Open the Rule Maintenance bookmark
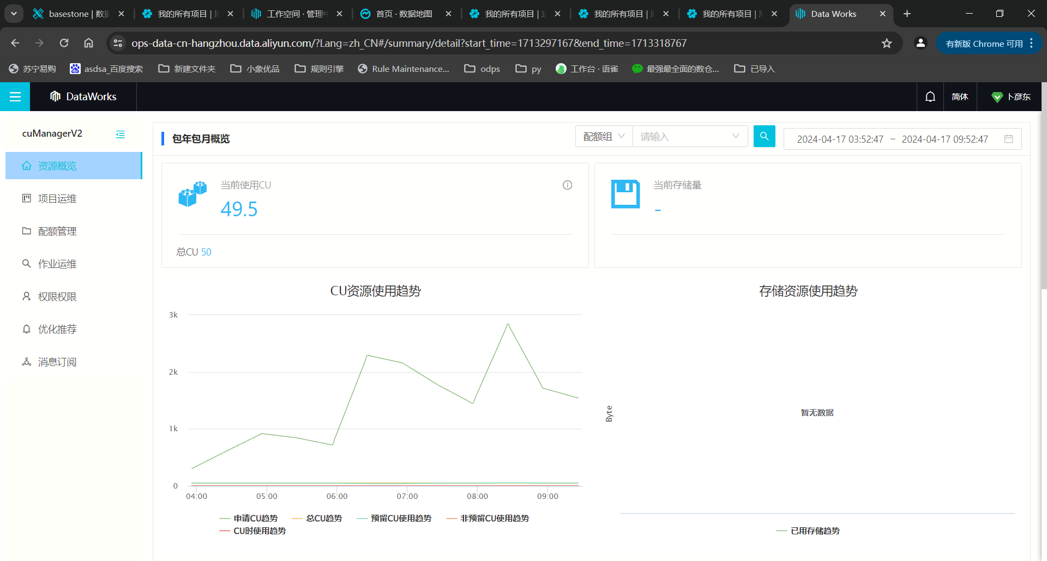 point(404,69)
